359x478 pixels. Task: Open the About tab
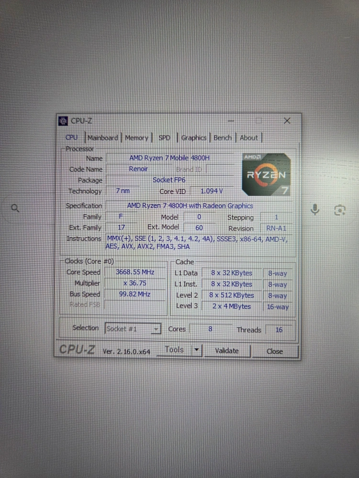point(249,138)
